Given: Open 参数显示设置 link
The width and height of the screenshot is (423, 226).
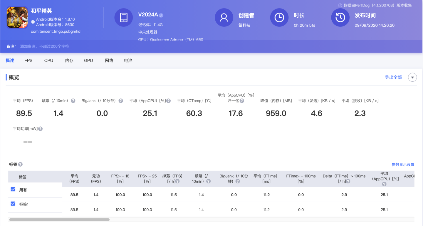Looking at the screenshot, I should (x=403, y=165).
